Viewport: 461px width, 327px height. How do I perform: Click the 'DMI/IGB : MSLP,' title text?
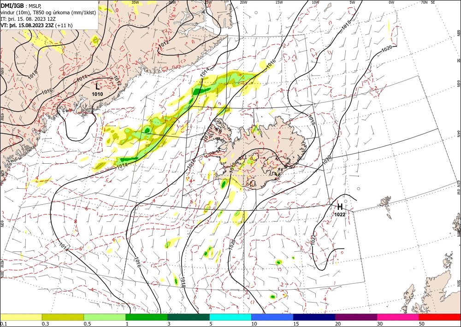pyautogui.click(x=21, y=6)
